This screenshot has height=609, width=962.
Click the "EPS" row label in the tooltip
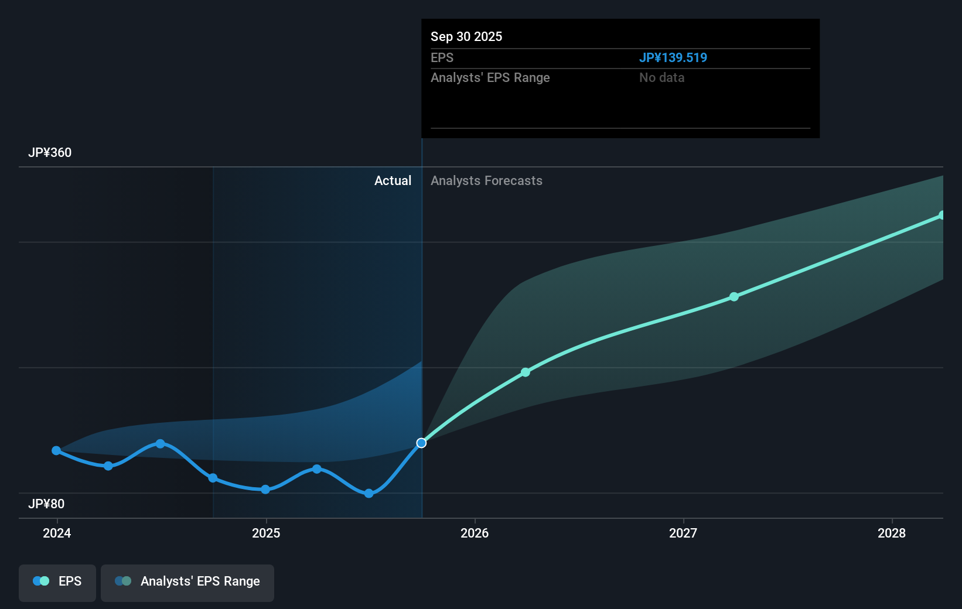click(x=442, y=58)
